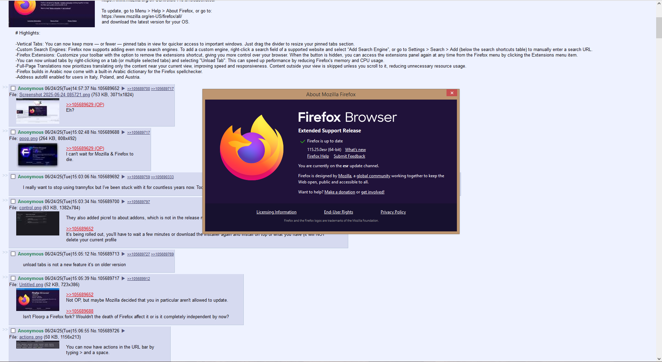Open the poop.png file link

(28, 139)
